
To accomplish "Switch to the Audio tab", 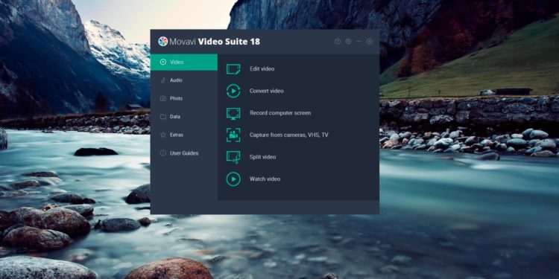I will (x=184, y=80).
